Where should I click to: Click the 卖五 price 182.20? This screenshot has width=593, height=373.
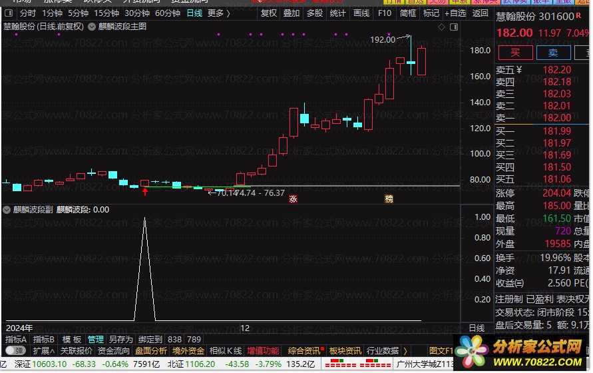click(x=556, y=70)
